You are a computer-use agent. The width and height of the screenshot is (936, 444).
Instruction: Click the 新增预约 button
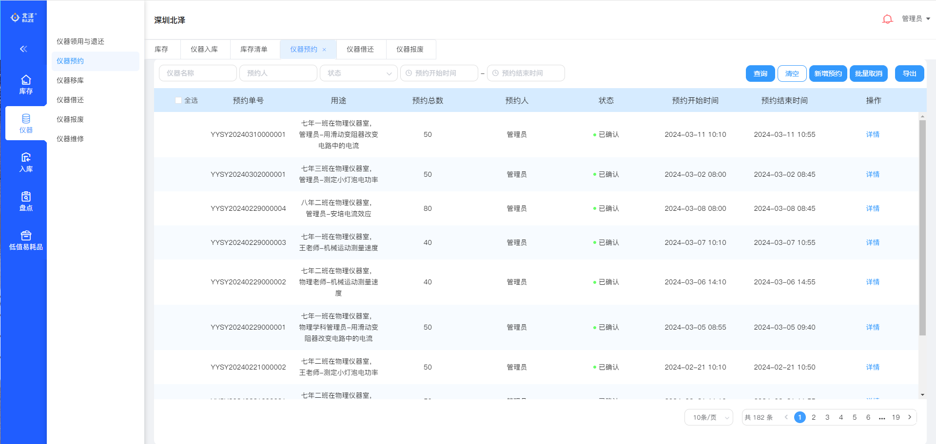pos(828,74)
